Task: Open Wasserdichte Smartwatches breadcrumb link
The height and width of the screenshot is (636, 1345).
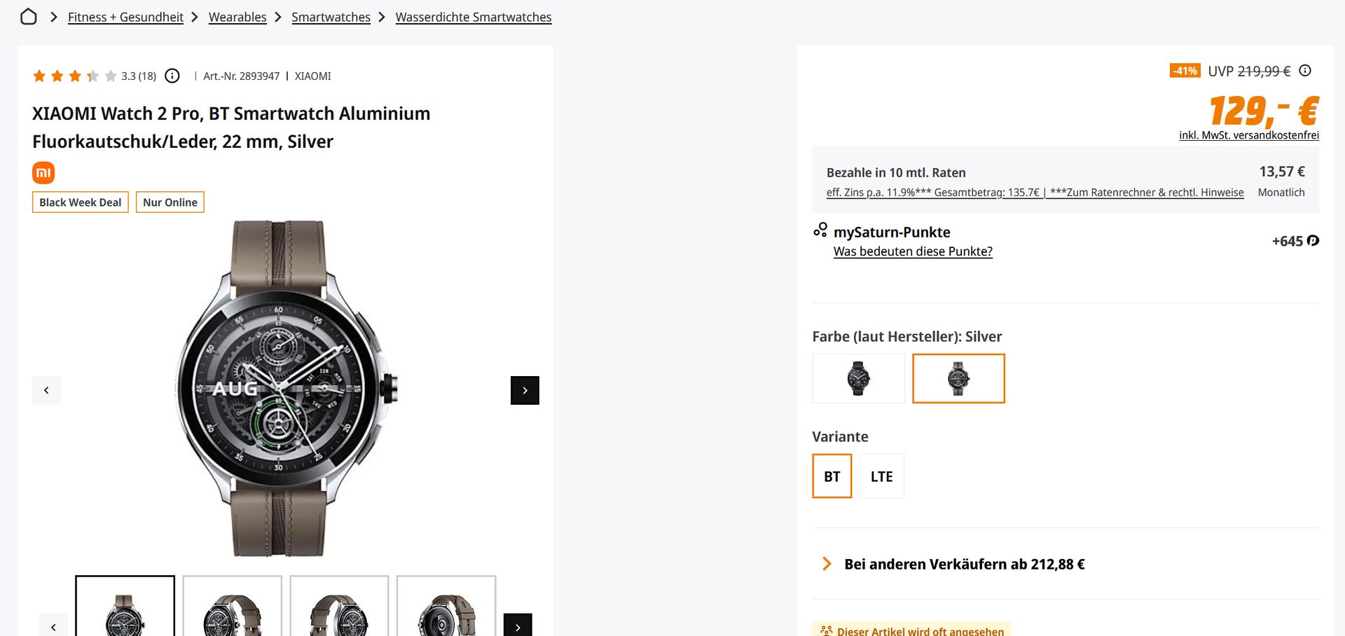Action: (x=474, y=17)
